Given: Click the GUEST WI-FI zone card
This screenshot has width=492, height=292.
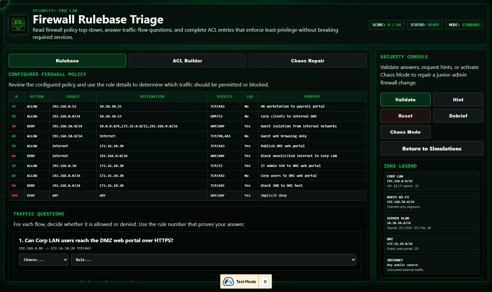Looking at the screenshot, I should click(432, 202).
